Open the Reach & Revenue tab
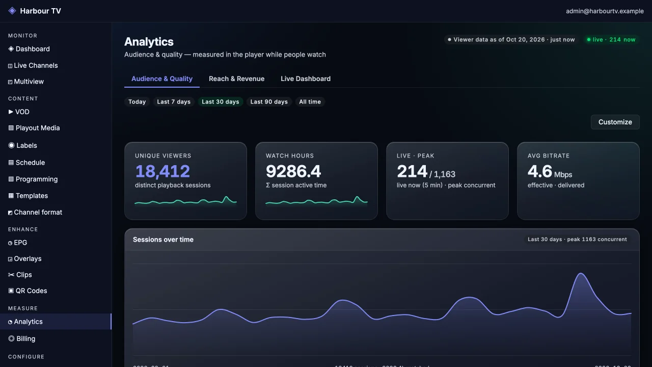This screenshot has height=367, width=652. 236,78
